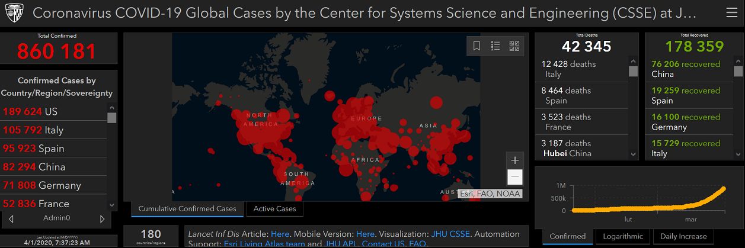Click China 76 206 recovered entry
Screen dimensions: 745x248
689,69
